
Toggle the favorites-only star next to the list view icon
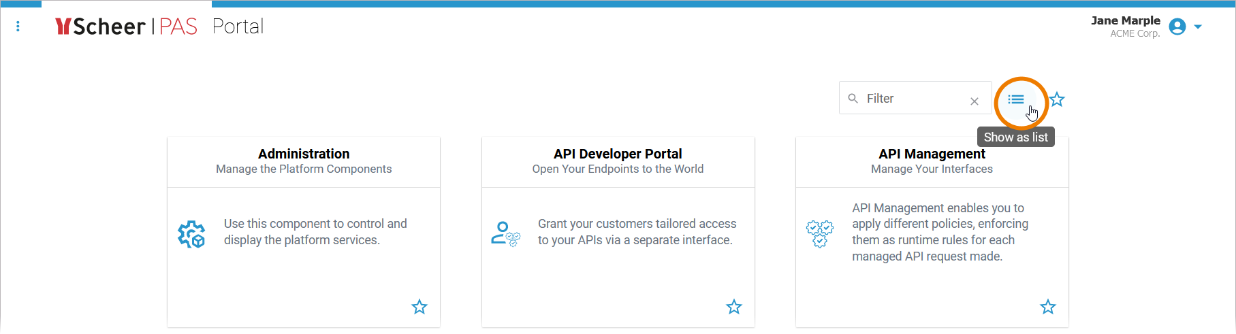[x=1057, y=100]
